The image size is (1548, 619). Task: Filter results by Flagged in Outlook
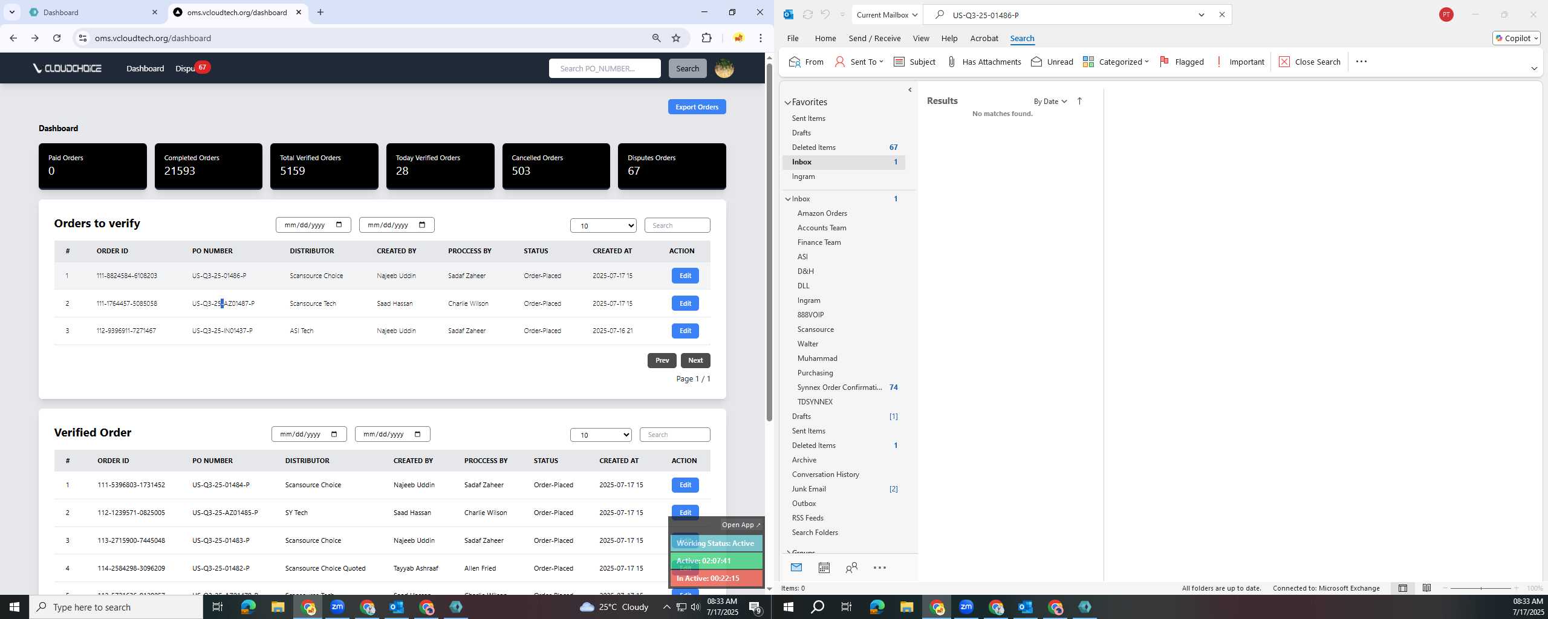click(x=1182, y=62)
